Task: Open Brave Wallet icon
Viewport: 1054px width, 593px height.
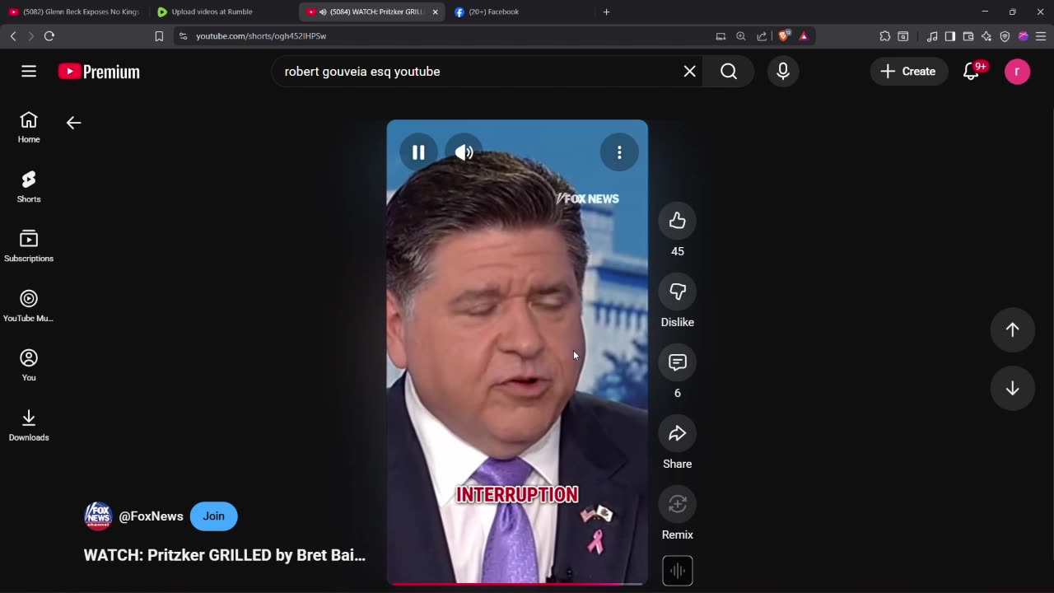Action: (x=968, y=36)
